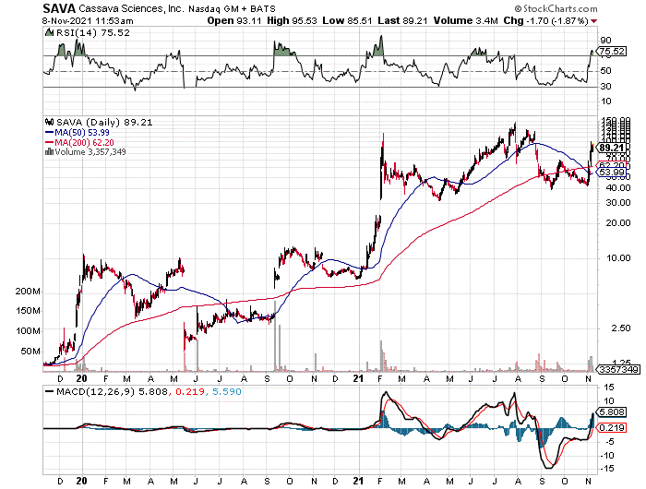Click the candlestick icon beside SAVA (Daily)
The image size is (646, 489).
point(50,122)
